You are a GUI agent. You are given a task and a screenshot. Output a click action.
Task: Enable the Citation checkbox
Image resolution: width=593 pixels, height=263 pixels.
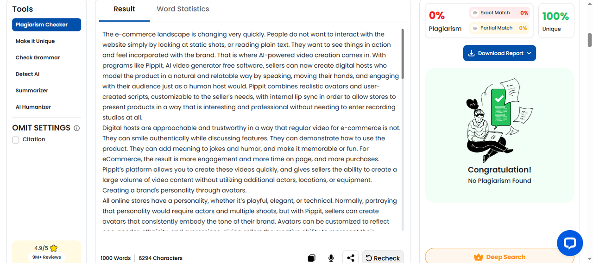coord(16,140)
